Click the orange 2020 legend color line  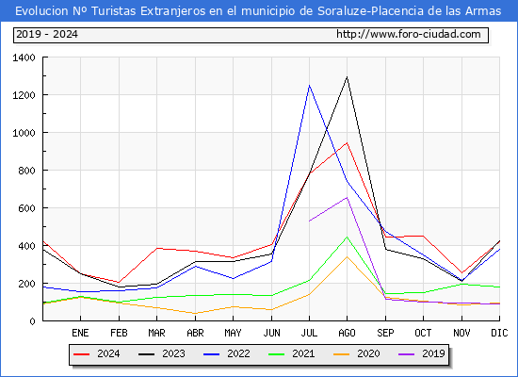pyautogui.click(x=341, y=354)
